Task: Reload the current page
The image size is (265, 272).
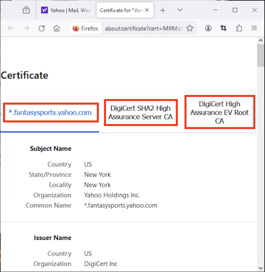Action: [42, 28]
